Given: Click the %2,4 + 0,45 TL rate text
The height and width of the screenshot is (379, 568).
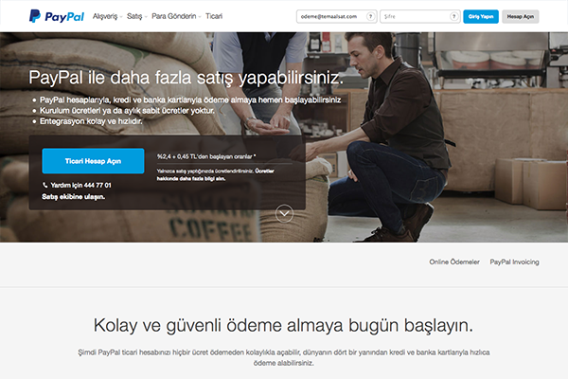Looking at the screenshot, I should point(206,156).
